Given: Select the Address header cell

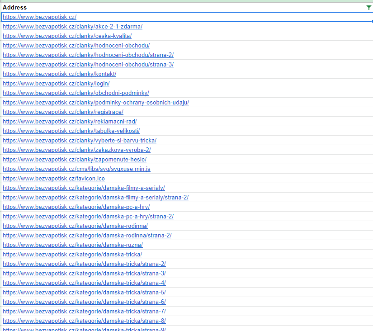Looking at the screenshot, I should coord(187,7).
